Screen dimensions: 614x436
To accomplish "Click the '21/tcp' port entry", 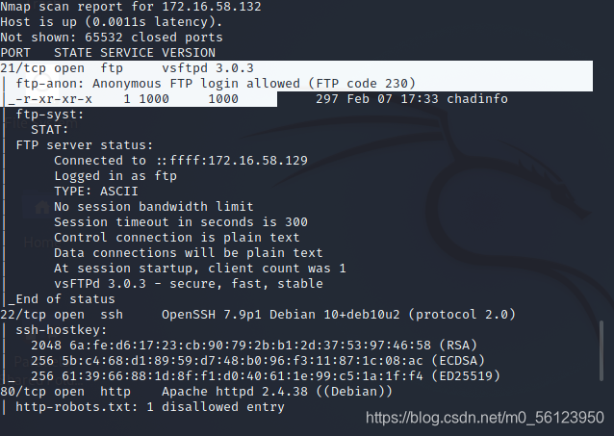I will [x=23, y=68].
